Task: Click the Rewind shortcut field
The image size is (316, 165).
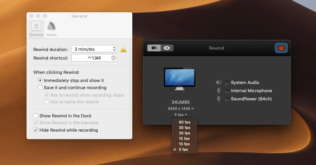Action: point(91,58)
